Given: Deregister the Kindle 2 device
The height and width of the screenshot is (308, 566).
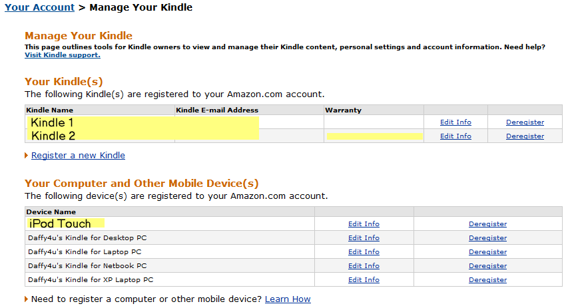Looking at the screenshot, I should click(525, 136).
